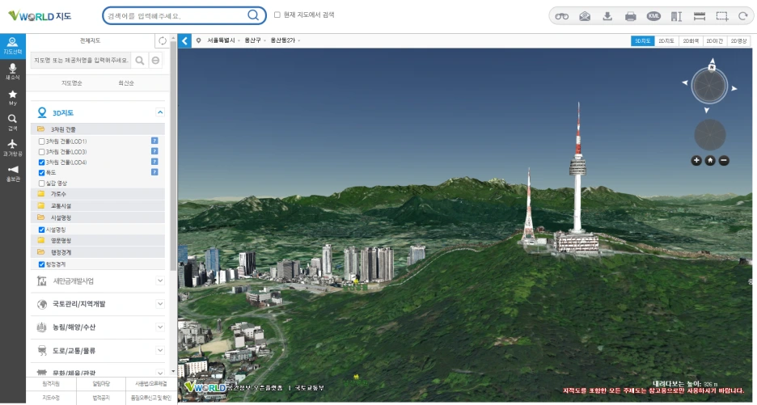Return to home view with the map home button
757x405 pixels.
click(x=710, y=161)
